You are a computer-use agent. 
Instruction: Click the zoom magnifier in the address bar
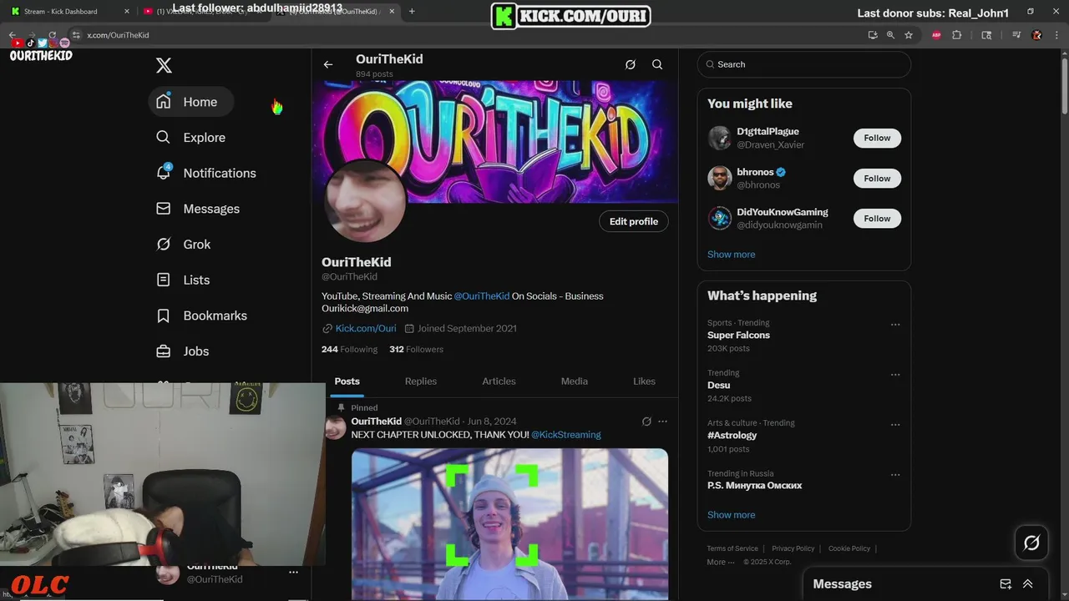pos(890,35)
